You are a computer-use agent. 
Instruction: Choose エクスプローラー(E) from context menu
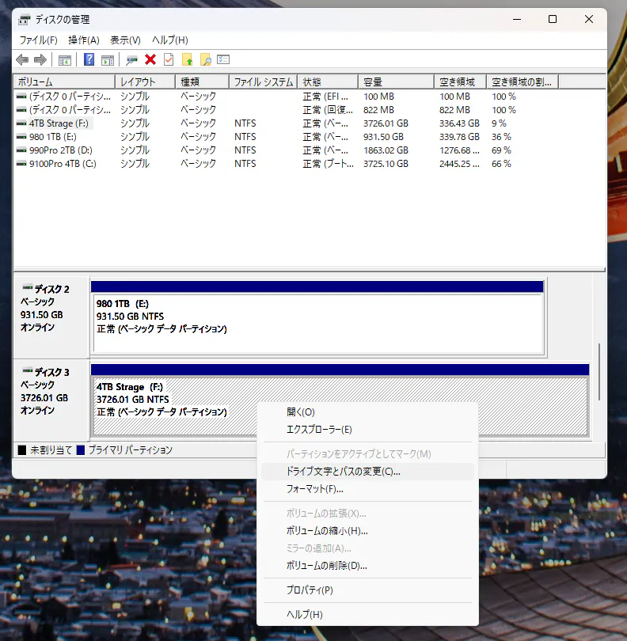click(367, 430)
